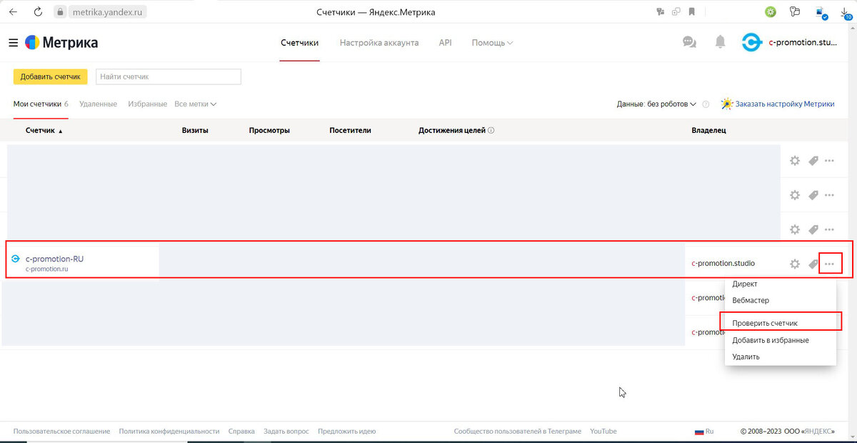Open the green gear extension icon
This screenshot has height=443, width=857.
click(771, 12)
